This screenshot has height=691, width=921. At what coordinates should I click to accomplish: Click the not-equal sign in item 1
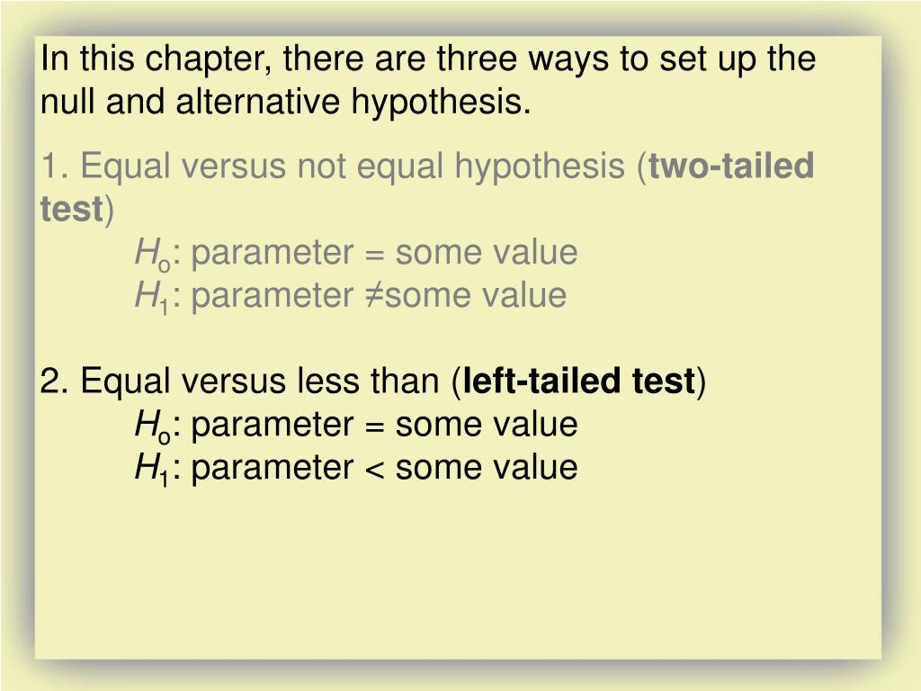tap(373, 295)
